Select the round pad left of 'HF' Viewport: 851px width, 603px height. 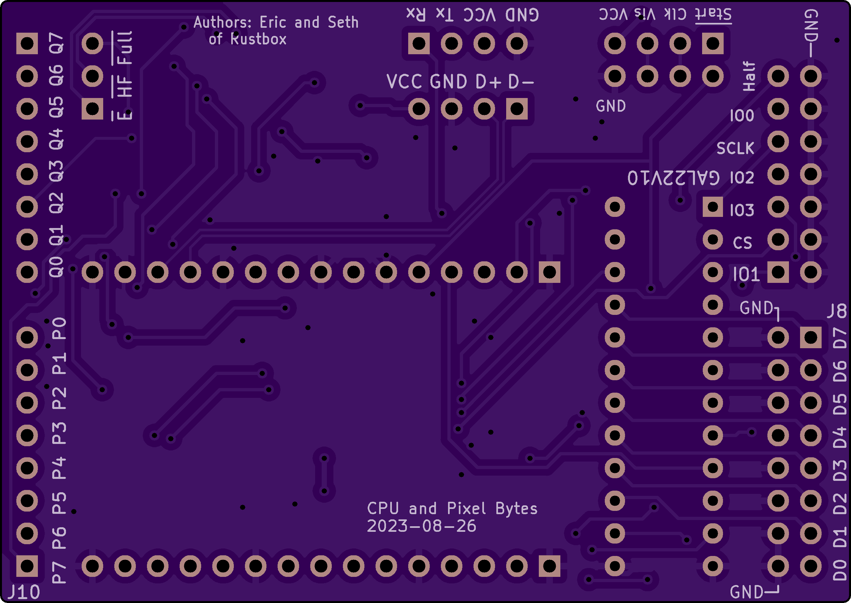coord(92,76)
